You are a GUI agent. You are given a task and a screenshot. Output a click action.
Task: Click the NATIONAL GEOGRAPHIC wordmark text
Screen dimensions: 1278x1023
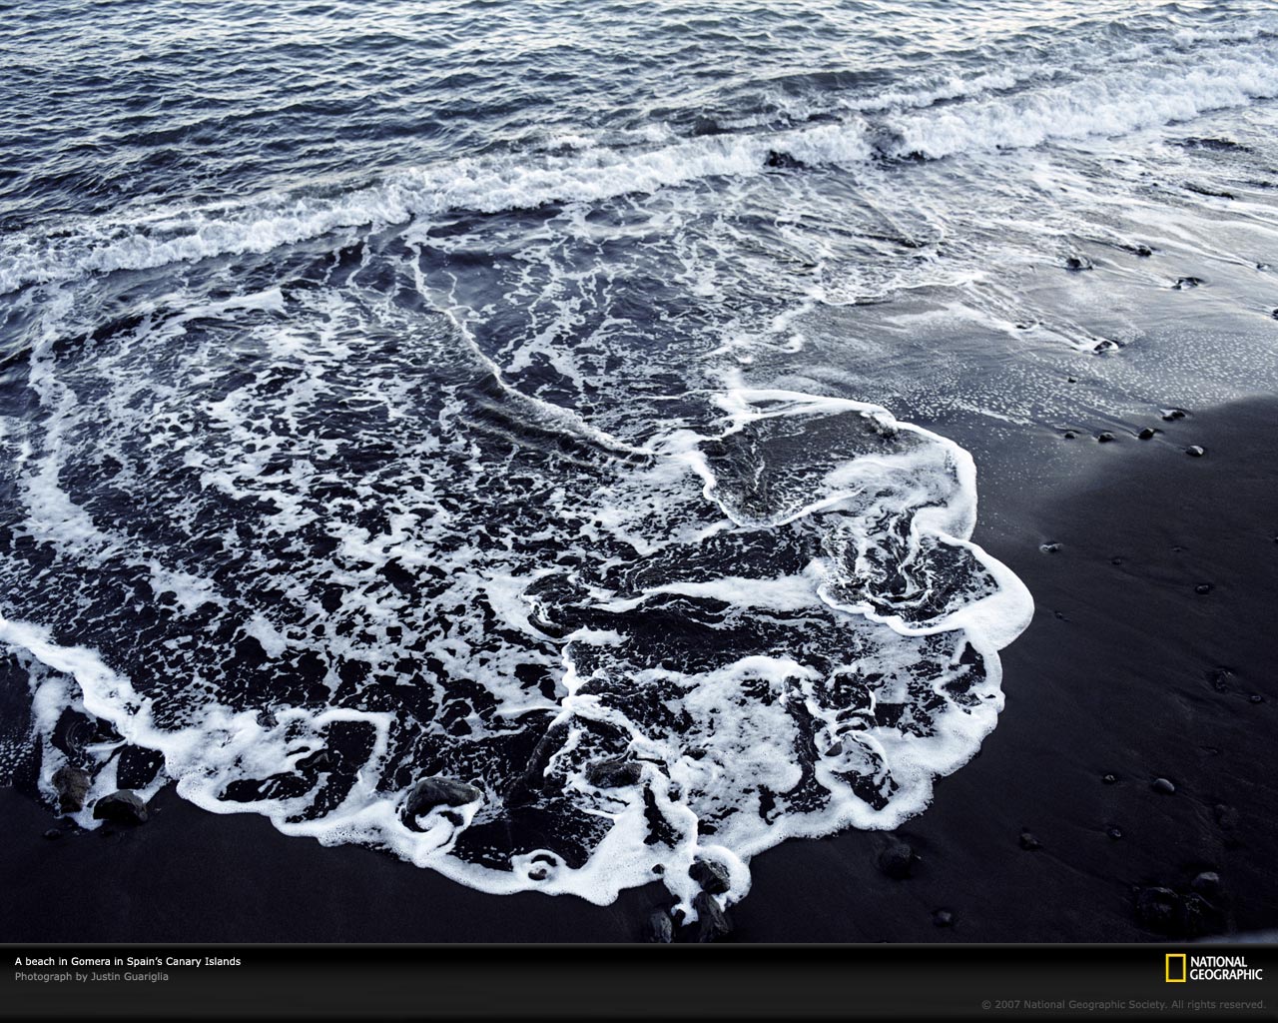[x=1226, y=968]
